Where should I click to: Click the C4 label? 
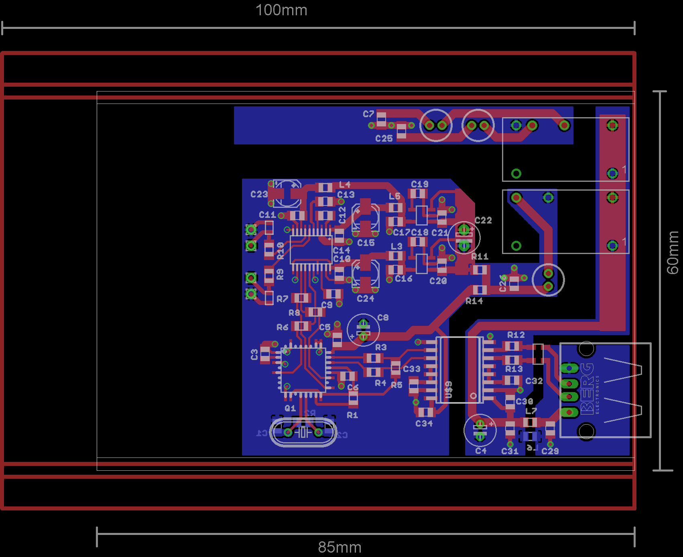(x=481, y=451)
